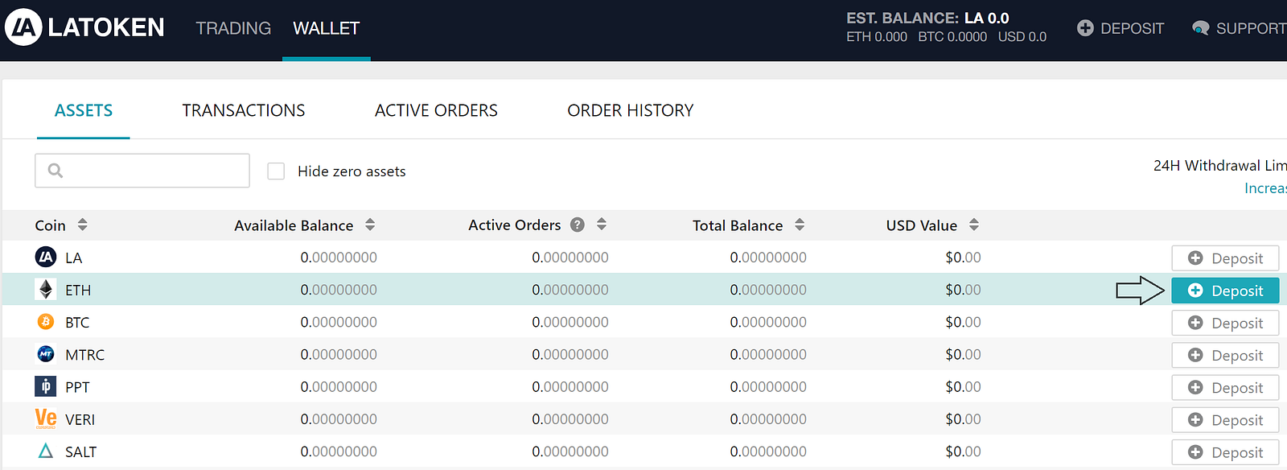Viewport: 1287px width, 470px height.
Task: Click Deposit button for ETH
Action: 1225,291
